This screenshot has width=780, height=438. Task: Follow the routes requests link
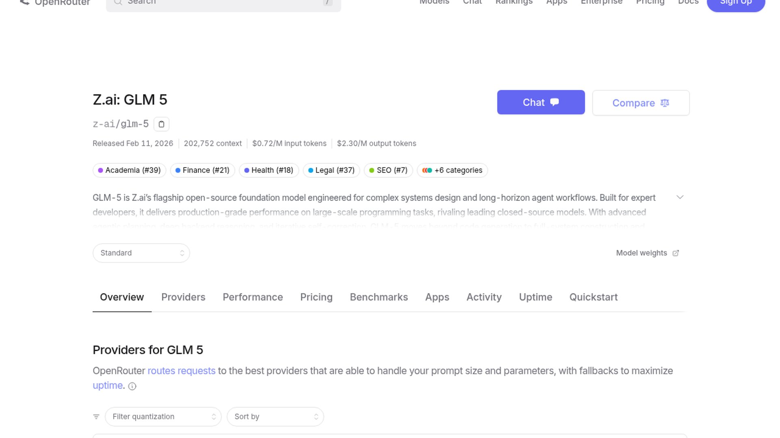coord(181,371)
